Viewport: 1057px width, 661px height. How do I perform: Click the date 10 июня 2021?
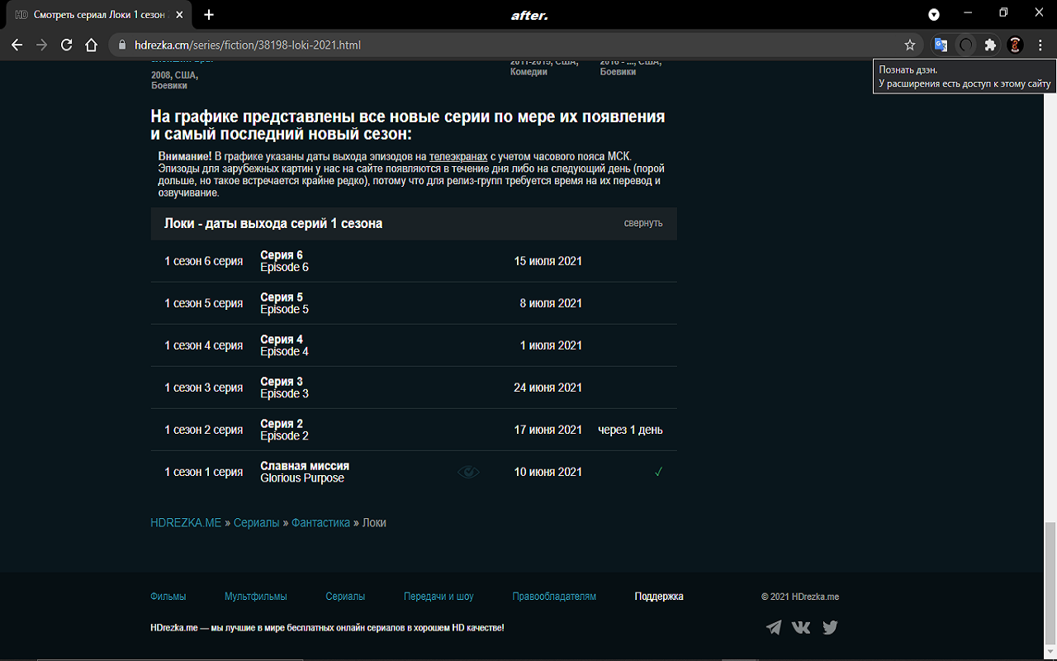(x=547, y=472)
